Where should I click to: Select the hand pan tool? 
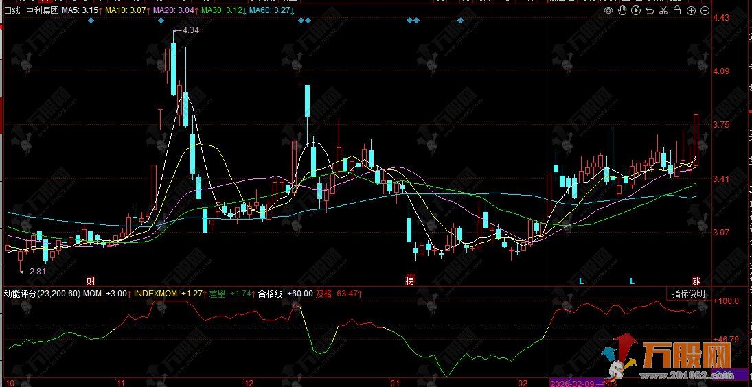pyautogui.click(x=622, y=10)
